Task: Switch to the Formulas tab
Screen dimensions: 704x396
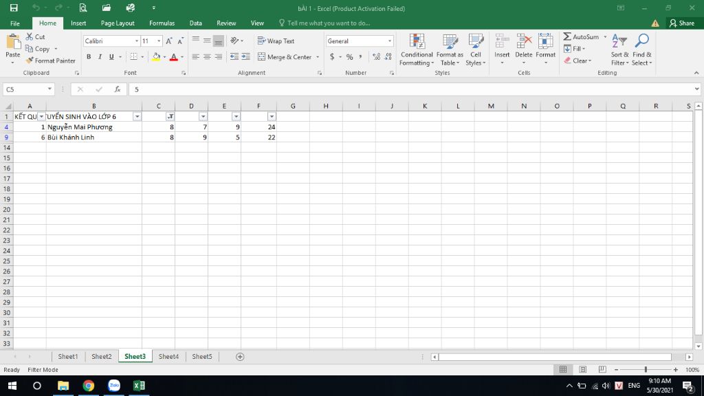Action: coord(162,23)
